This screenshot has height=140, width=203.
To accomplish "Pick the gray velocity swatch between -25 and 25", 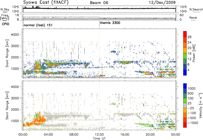I will pyautogui.click(x=185, y=105).
